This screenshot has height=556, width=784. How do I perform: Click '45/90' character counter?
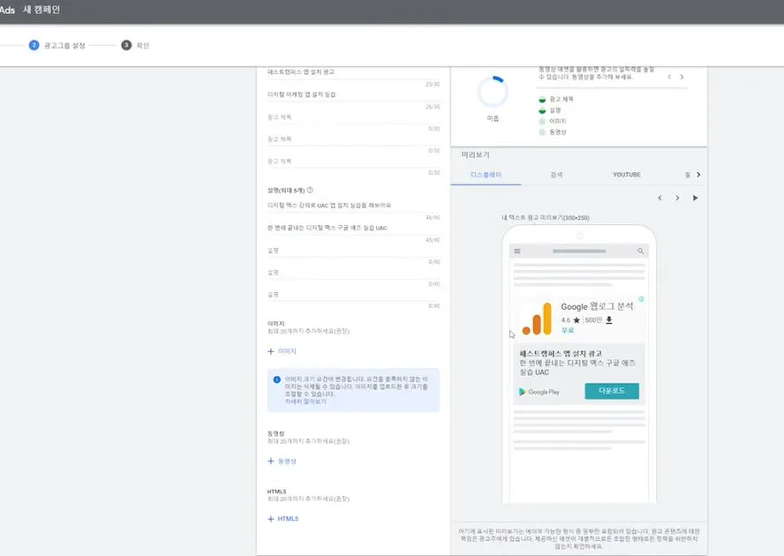(x=433, y=241)
